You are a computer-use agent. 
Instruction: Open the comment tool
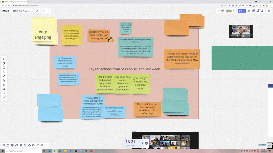pos(4,85)
